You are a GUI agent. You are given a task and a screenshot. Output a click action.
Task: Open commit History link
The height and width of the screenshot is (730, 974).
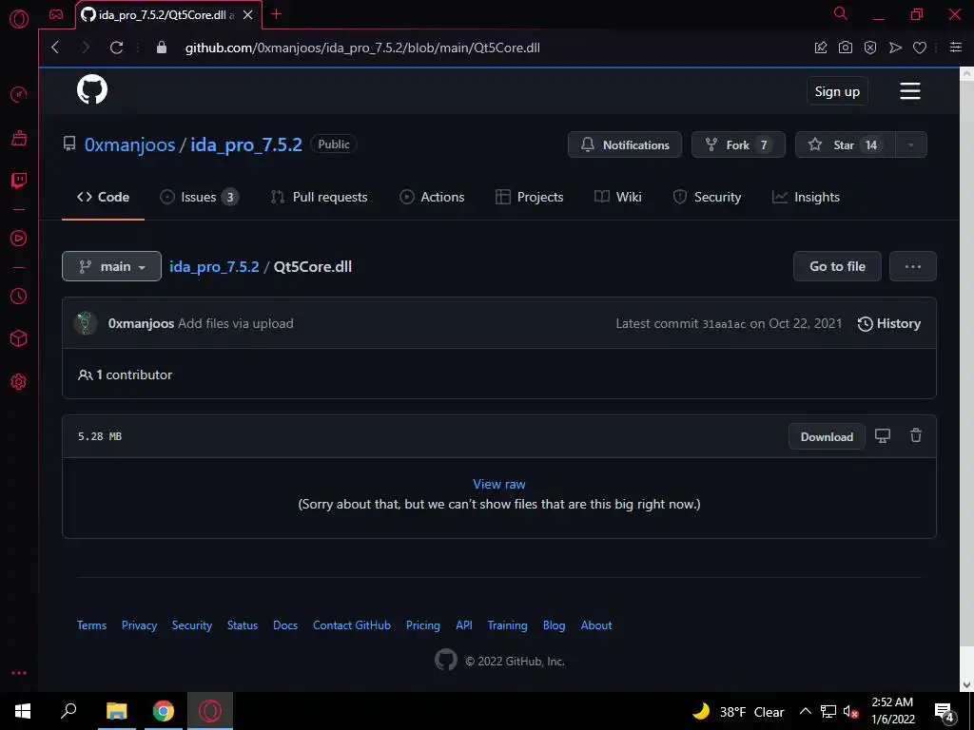pos(889,323)
